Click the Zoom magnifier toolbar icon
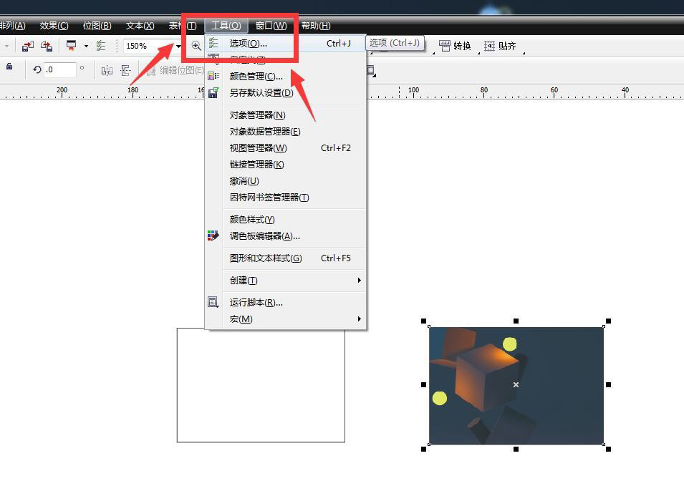Viewport: 684px width, 481px height. [x=196, y=46]
